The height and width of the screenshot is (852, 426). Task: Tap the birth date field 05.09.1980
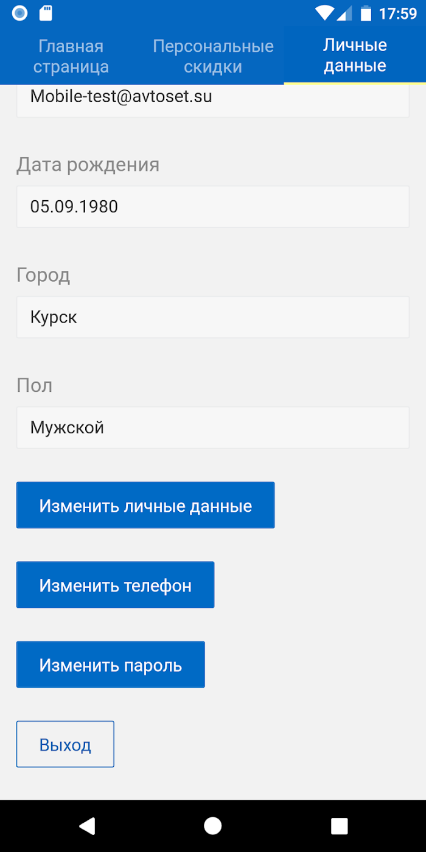tap(213, 207)
